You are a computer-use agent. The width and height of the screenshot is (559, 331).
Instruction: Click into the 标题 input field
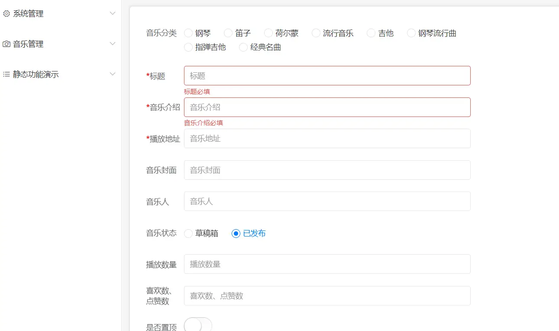pos(327,76)
